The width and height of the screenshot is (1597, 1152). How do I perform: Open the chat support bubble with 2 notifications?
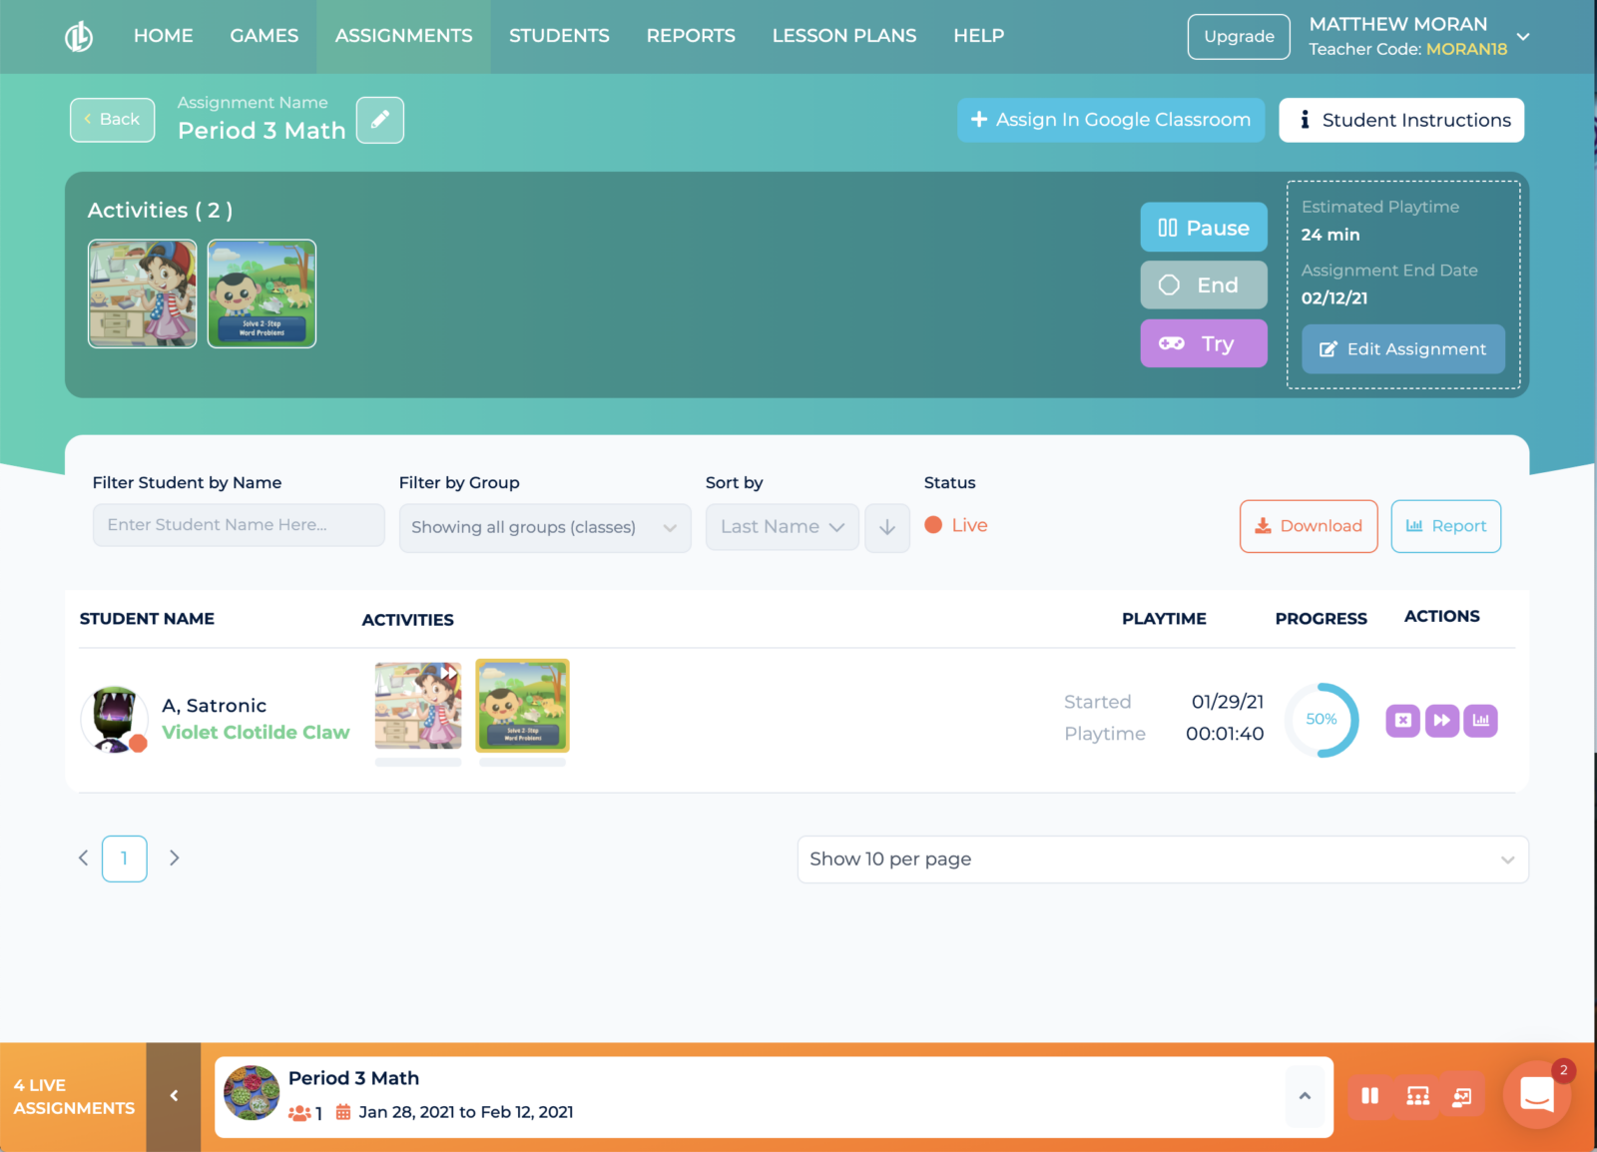coord(1536,1095)
